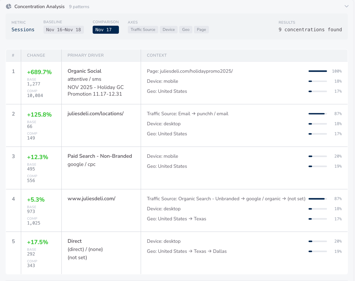Open the Sessions metric selector
Image resolution: width=355 pixels, height=281 pixels.
(x=23, y=29)
